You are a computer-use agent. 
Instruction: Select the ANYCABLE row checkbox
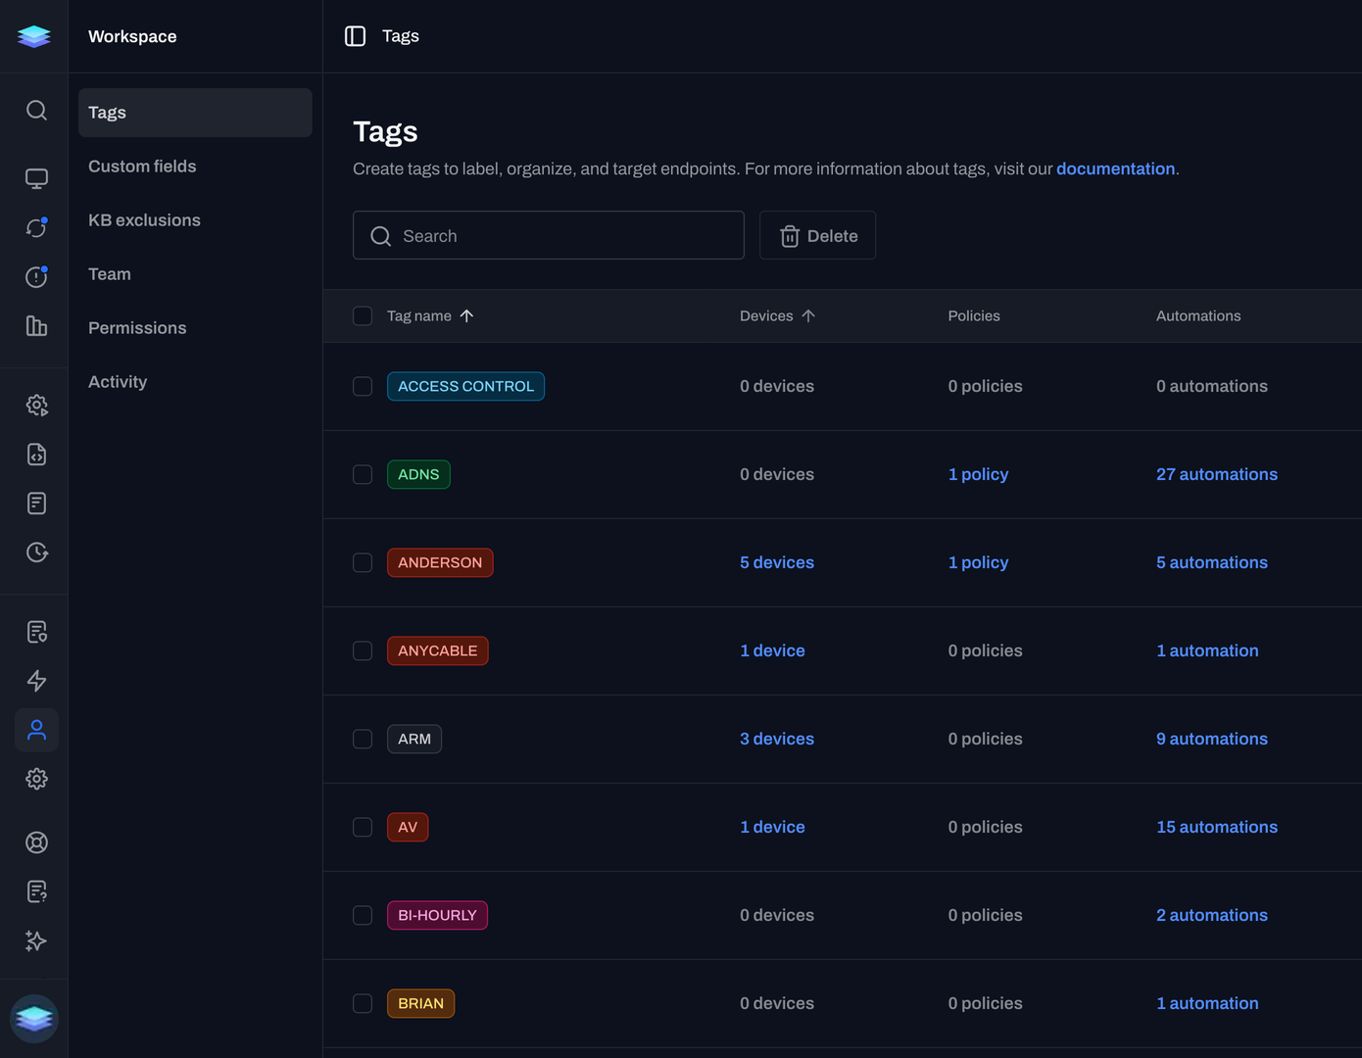pos(363,650)
